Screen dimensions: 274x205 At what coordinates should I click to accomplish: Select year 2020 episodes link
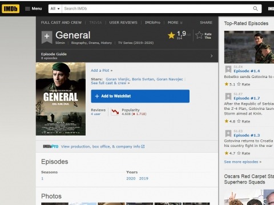(x=131, y=178)
